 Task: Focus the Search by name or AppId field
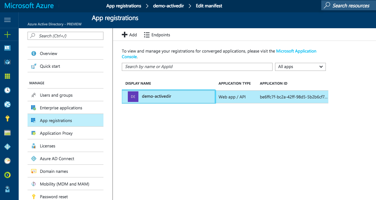197,67
